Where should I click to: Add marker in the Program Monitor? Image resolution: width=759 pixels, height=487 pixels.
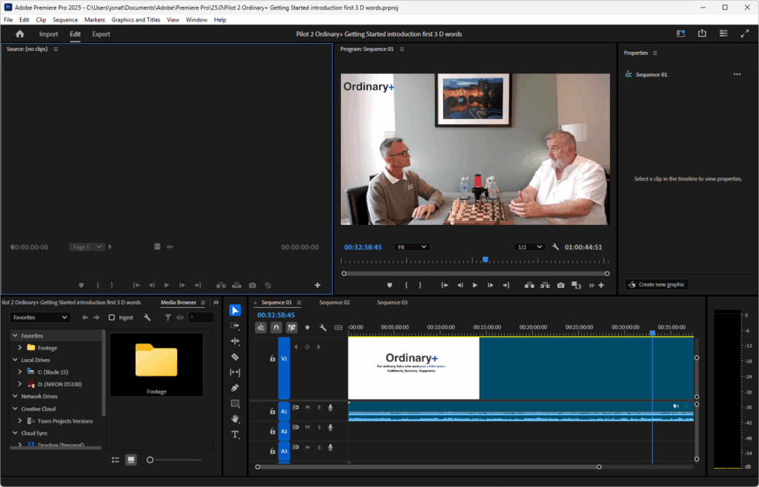(390, 285)
